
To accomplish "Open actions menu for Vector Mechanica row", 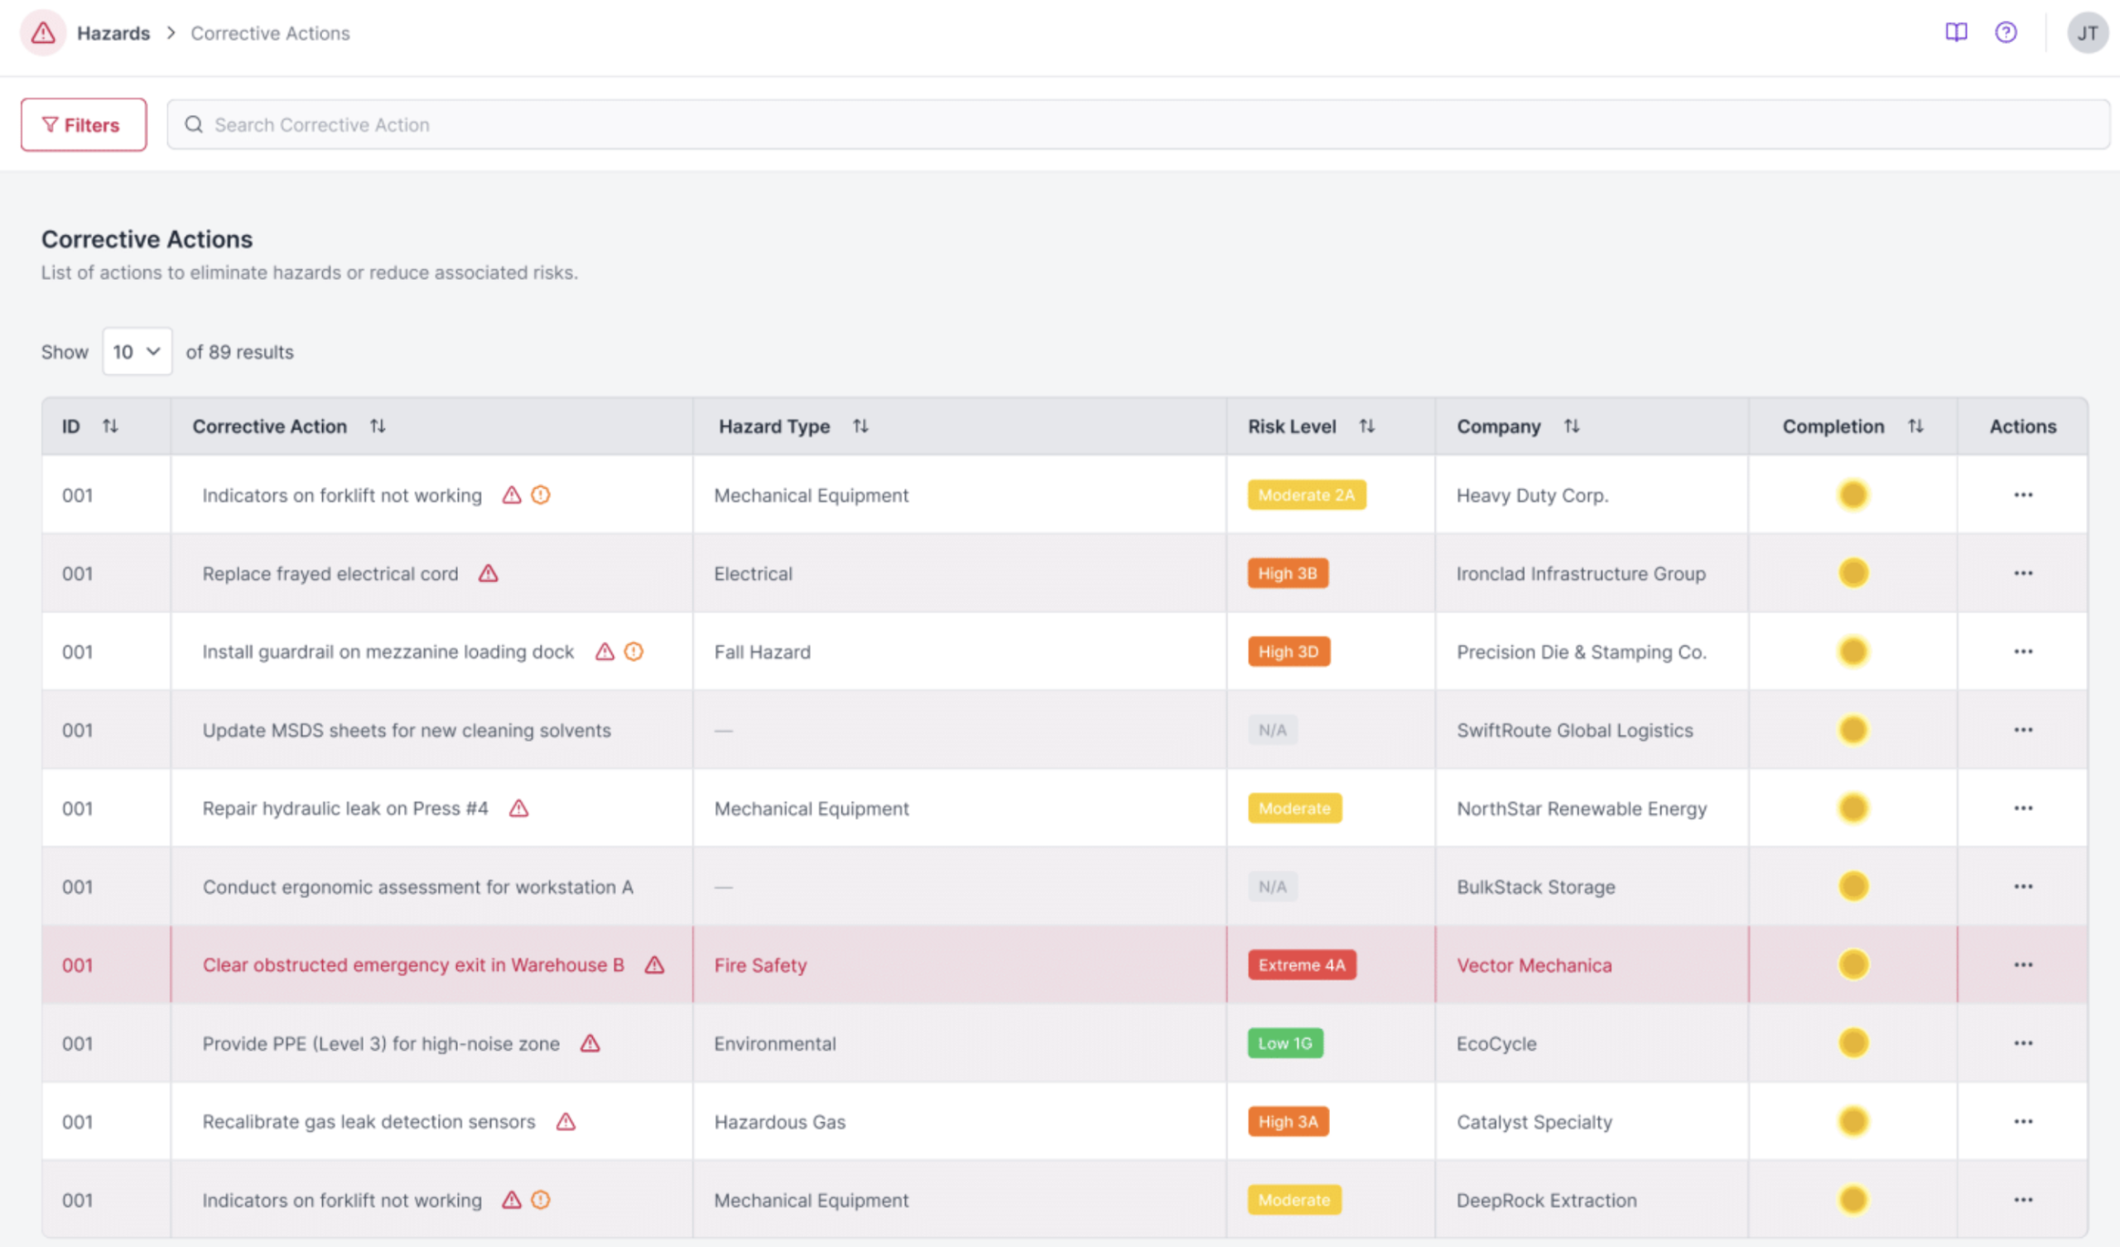I will pyautogui.click(x=2022, y=965).
